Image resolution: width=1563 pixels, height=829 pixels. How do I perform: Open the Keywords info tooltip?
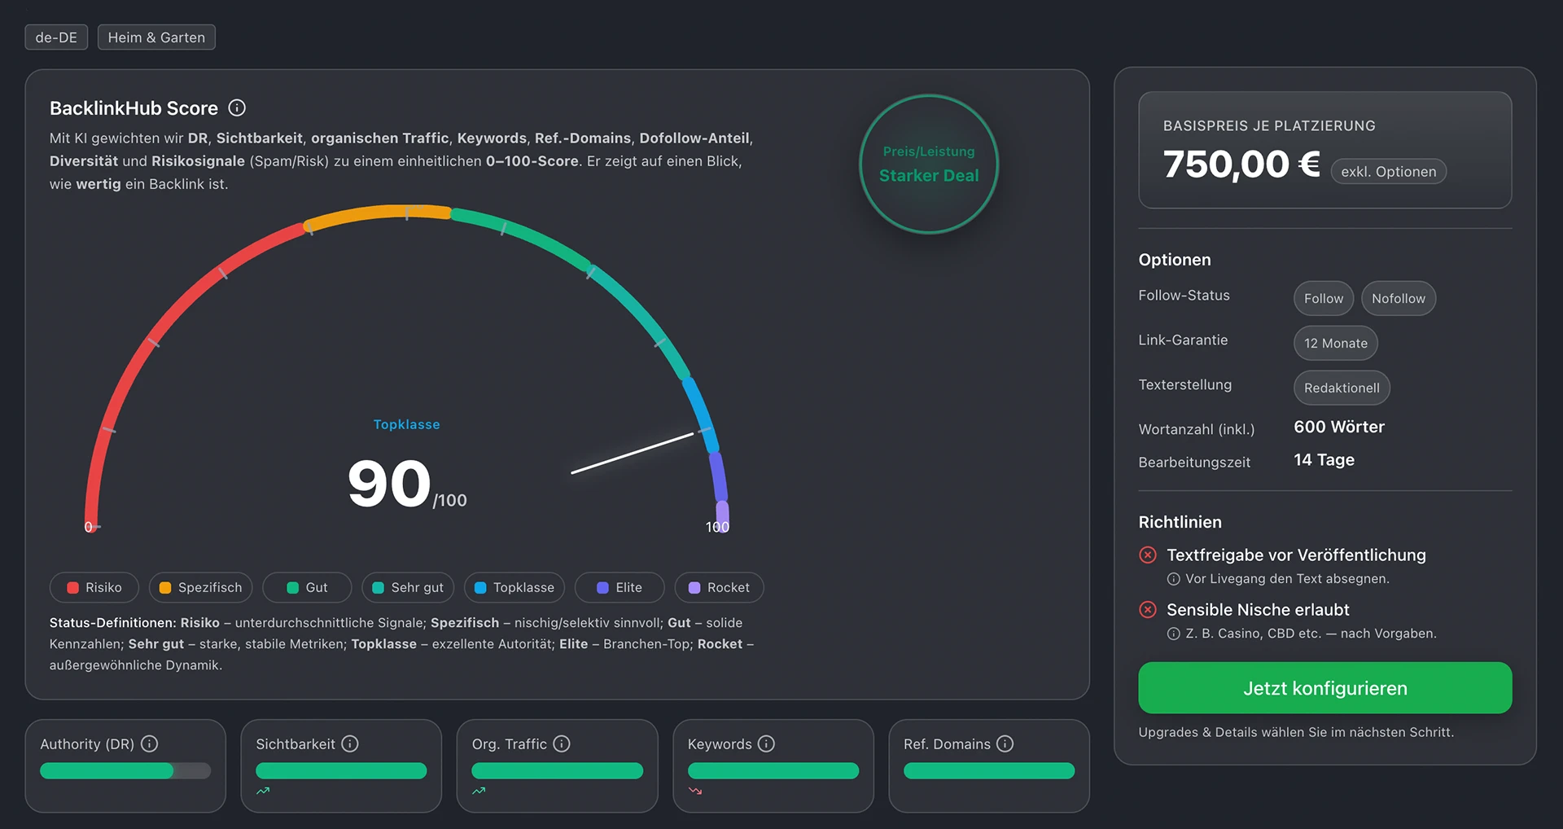(x=765, y=743)
